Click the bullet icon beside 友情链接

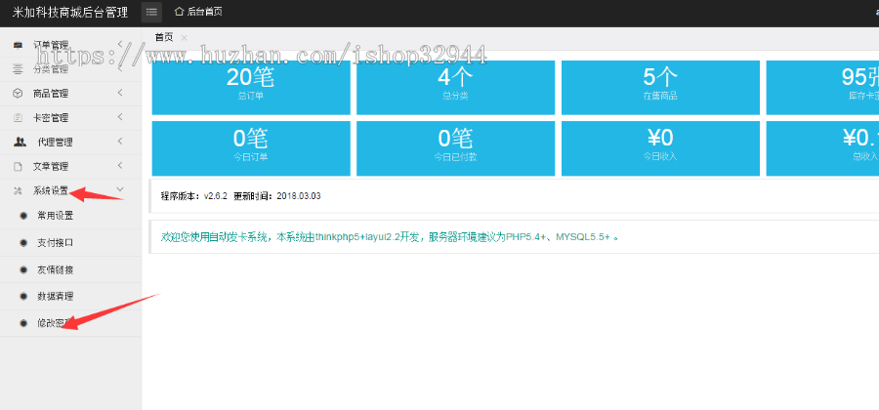pyautogui.click(x=23, y=269)
